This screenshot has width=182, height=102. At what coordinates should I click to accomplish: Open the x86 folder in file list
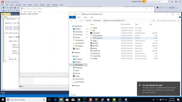click(x=94, y=30)
